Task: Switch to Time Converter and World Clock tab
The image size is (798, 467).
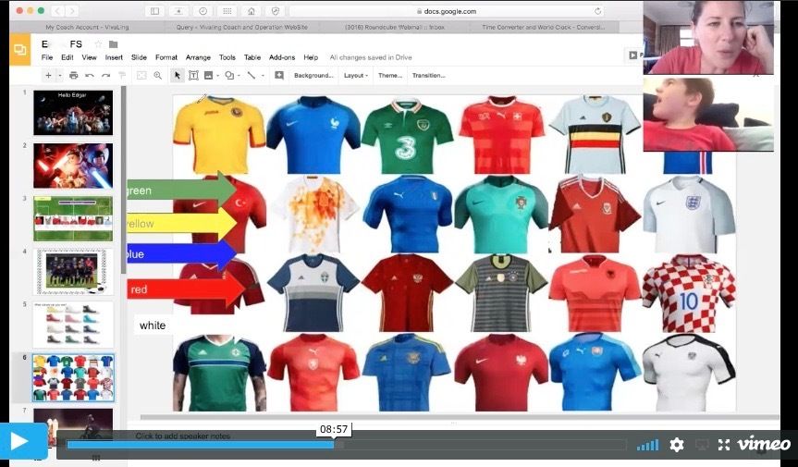Action: pyautogui.click(x=543, y=27)
